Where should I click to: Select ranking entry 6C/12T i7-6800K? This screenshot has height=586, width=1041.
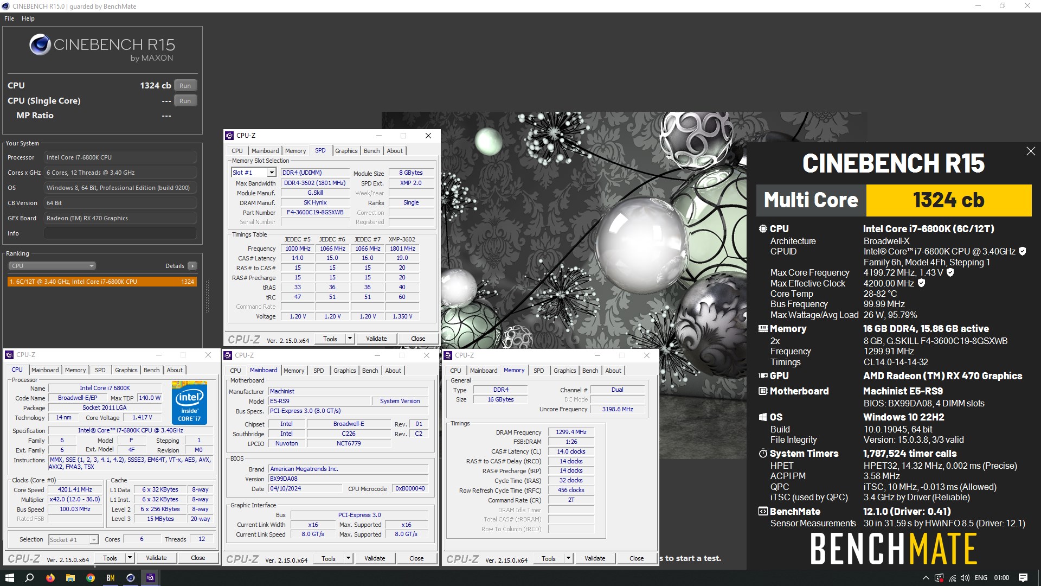(x=102, y=282)
